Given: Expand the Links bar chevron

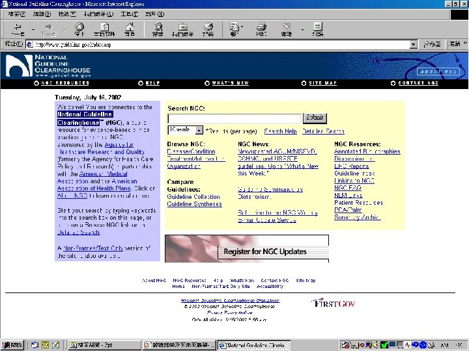Looking at the screenshot, I should (x=465, y=44).
